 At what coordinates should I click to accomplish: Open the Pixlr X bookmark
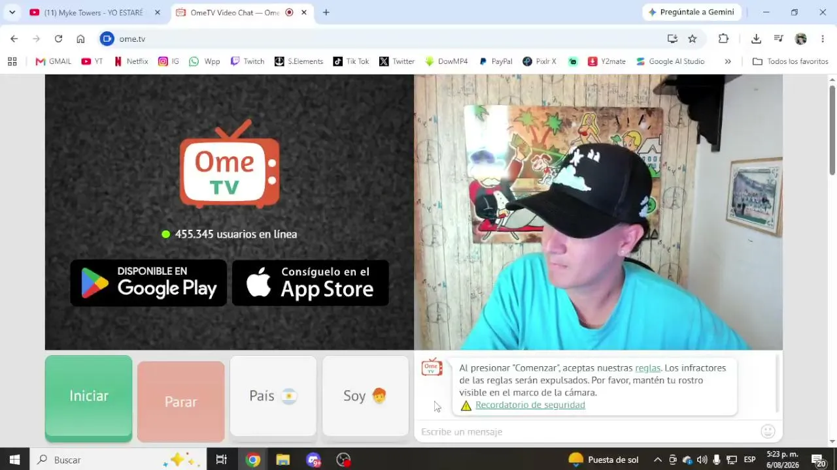coord(539,61)
